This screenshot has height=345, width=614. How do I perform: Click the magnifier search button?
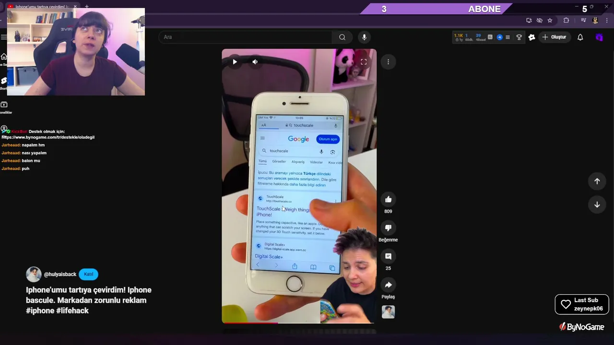tap(342, 37)
